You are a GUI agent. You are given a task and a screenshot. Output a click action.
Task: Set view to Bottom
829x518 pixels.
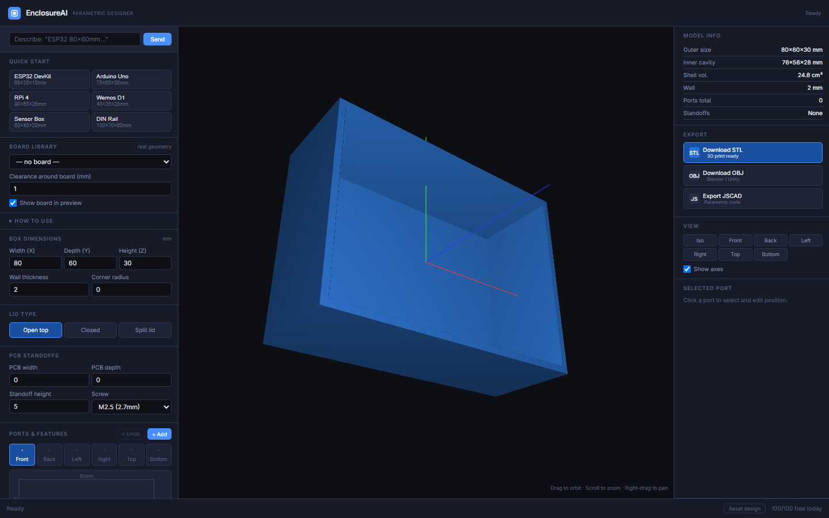(x=770, y=254)
